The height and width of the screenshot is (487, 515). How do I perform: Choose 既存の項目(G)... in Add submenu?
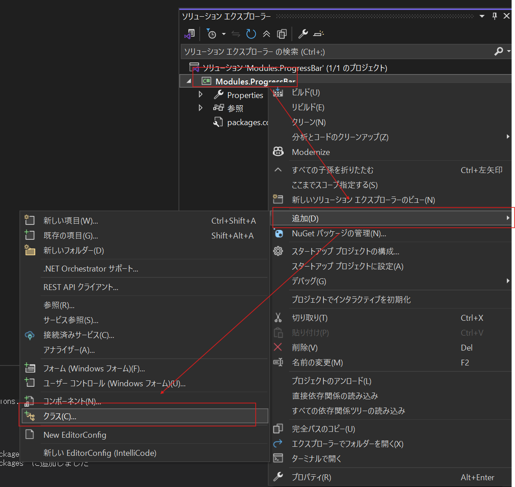145,235
